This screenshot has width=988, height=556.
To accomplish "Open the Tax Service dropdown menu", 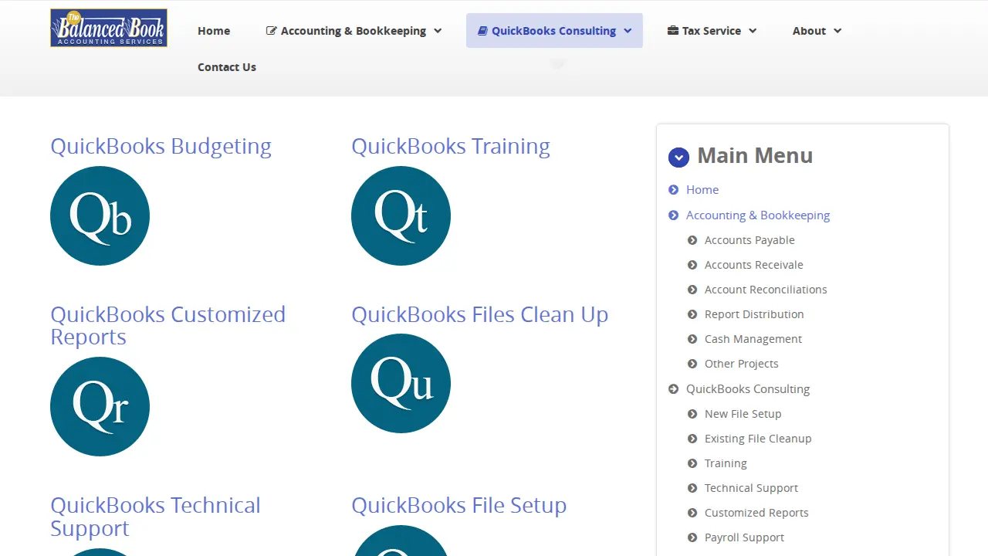I will (x=712, y=31).
